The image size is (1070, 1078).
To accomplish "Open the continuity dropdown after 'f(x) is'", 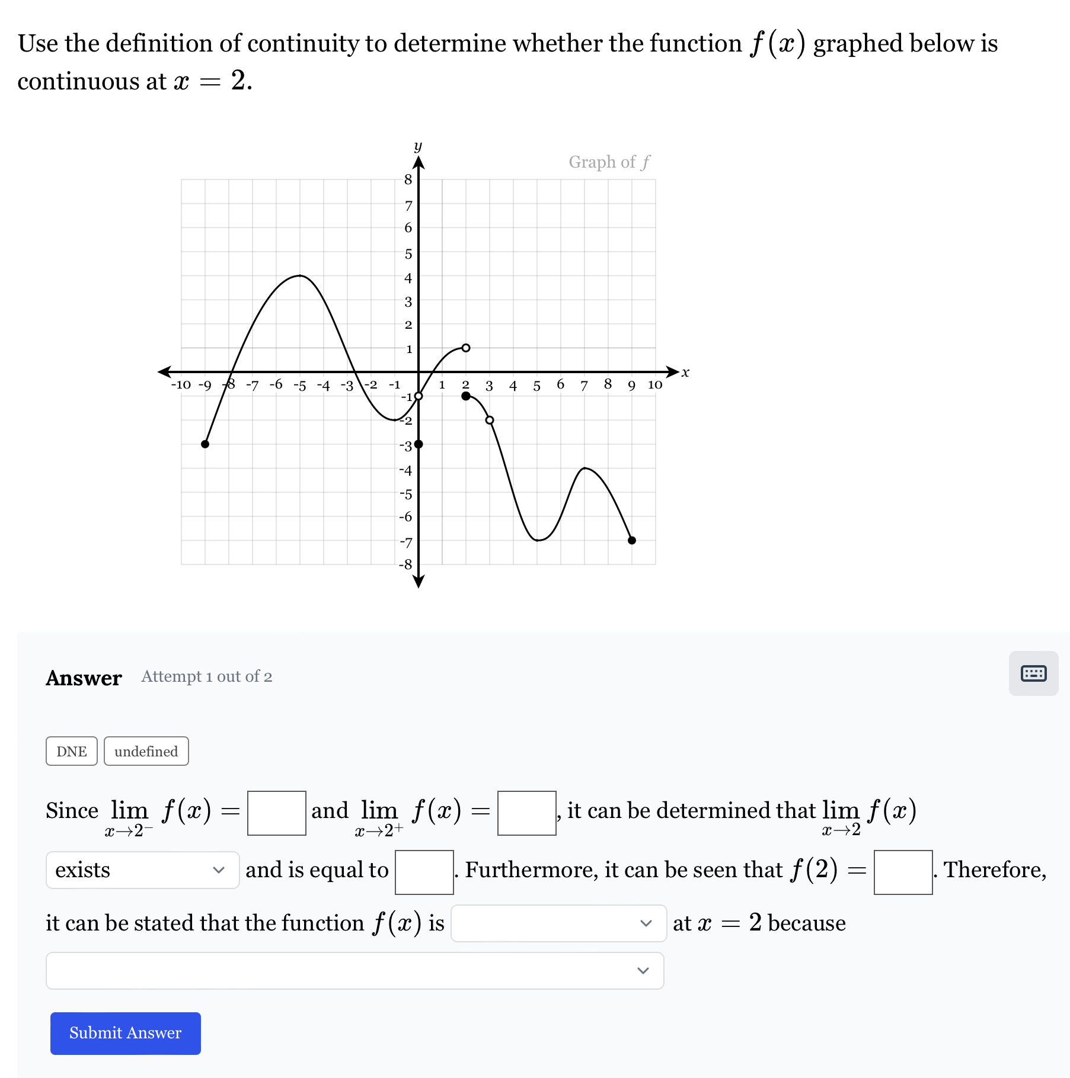I will [x=560, y=923].
